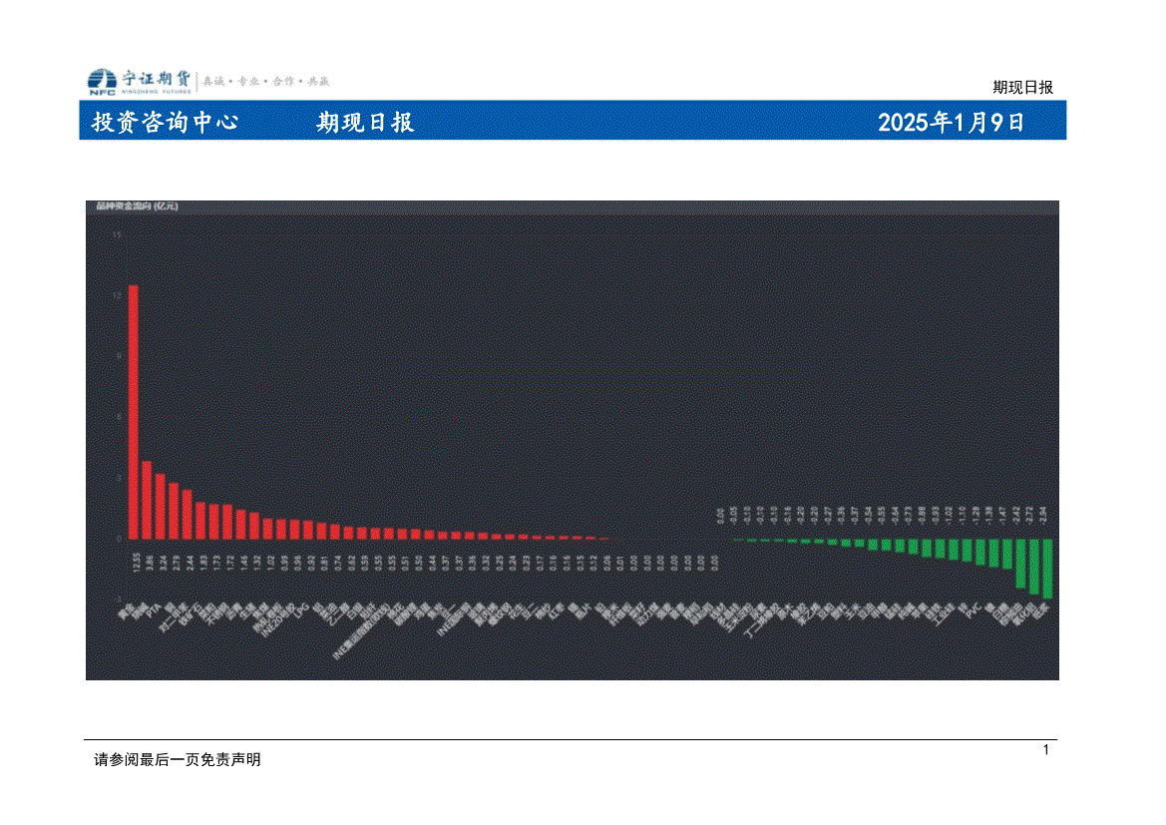
Task: Select the date 2025年1月9日
Action: pyautogui.click(x=952, y=122)
